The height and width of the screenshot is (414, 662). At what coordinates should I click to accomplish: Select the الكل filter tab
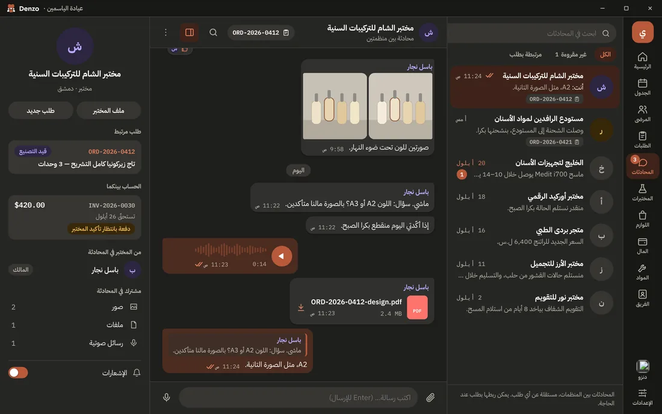tap(605, 54)
